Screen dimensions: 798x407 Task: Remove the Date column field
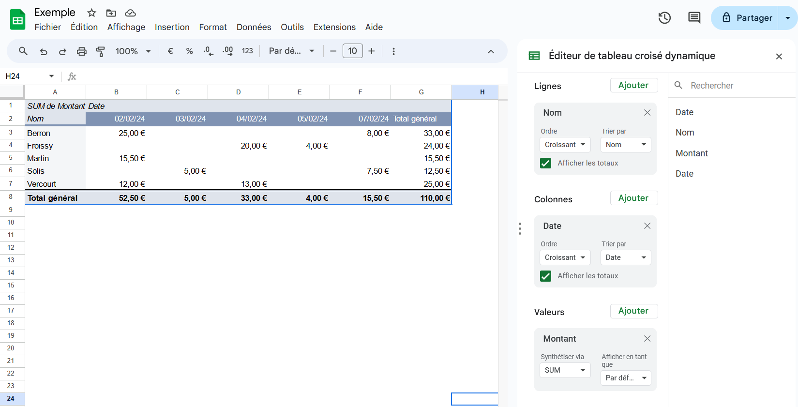(647, 226)
